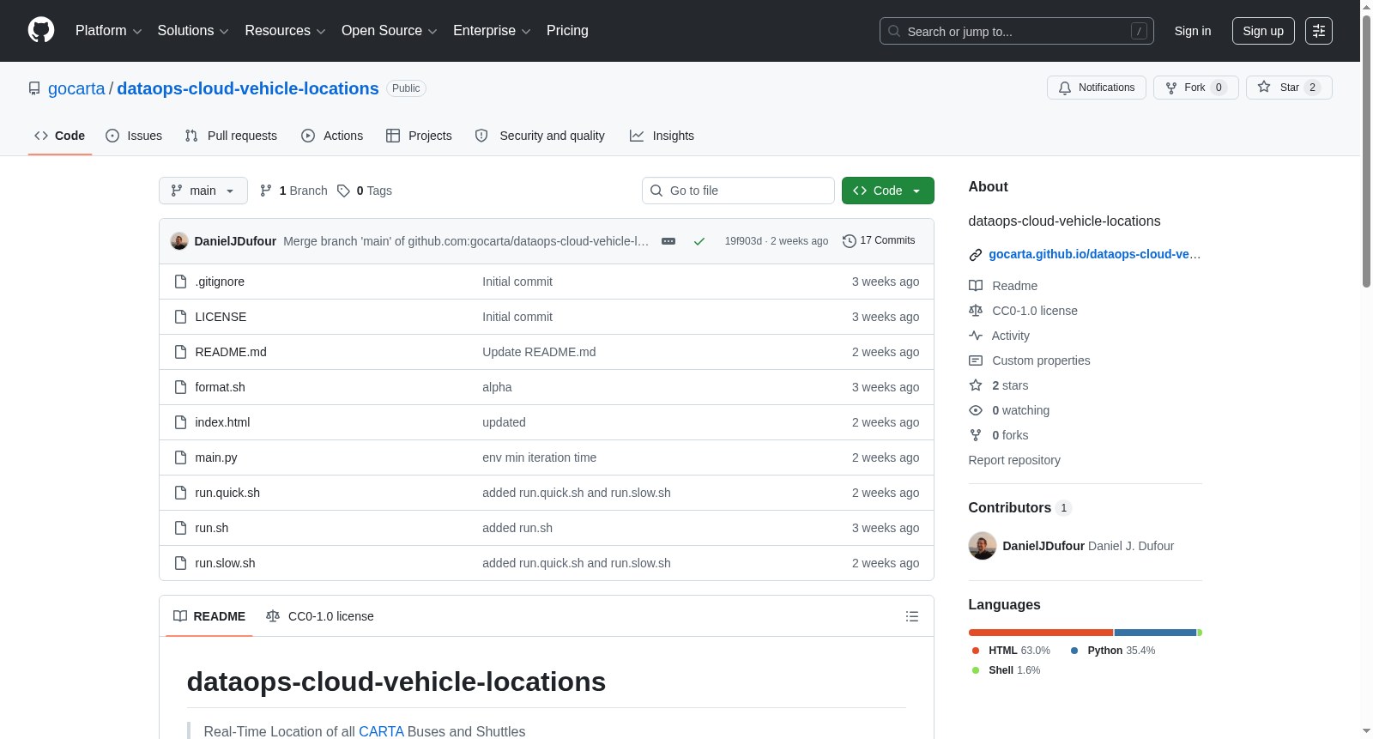The width and height of the screenshot is (1373, 739).
Task: Switch to the Issues tab
Action: click(134, 136)
